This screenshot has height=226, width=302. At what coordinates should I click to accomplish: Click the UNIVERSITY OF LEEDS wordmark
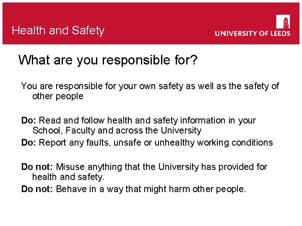pos(253,33)
